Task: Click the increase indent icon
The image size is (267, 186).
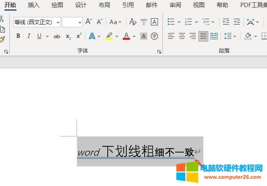Action: click(x=237, y=22)
